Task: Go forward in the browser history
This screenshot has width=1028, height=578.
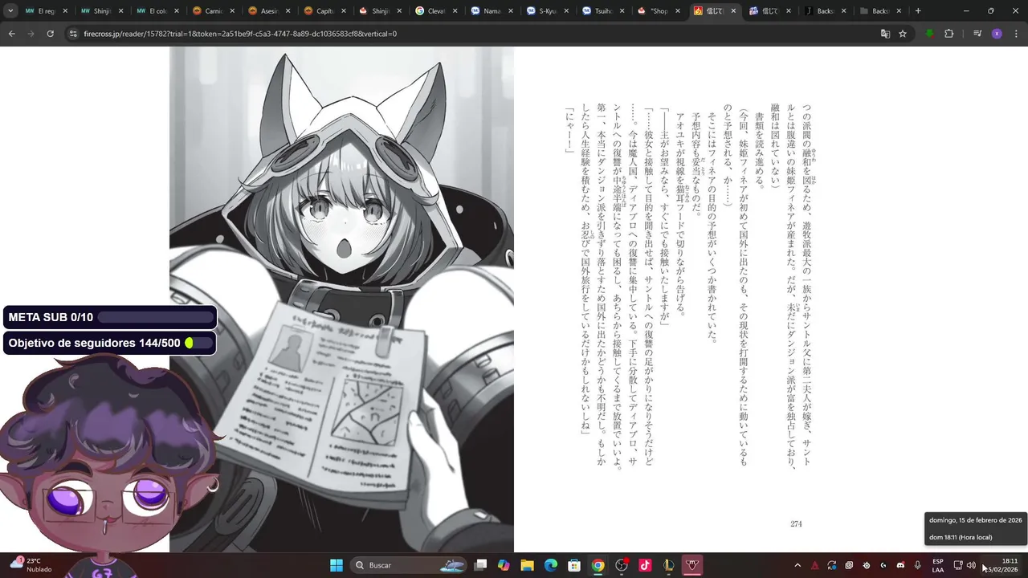Action: [x=31, y=34]
